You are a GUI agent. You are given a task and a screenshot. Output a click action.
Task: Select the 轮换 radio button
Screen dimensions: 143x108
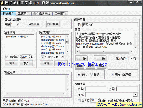pyautogui.click(x=91, y=74)
